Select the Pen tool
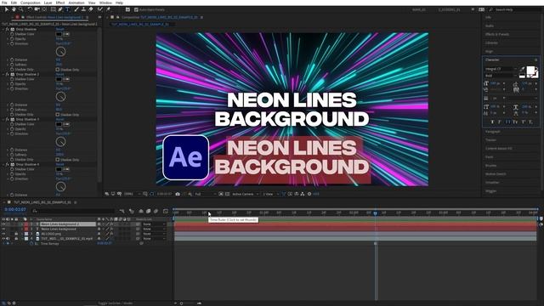Viewport: 544px width, 306px height. coord(60,9)
